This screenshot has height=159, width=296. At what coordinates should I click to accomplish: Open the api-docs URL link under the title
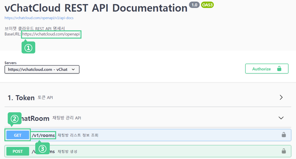39,18
